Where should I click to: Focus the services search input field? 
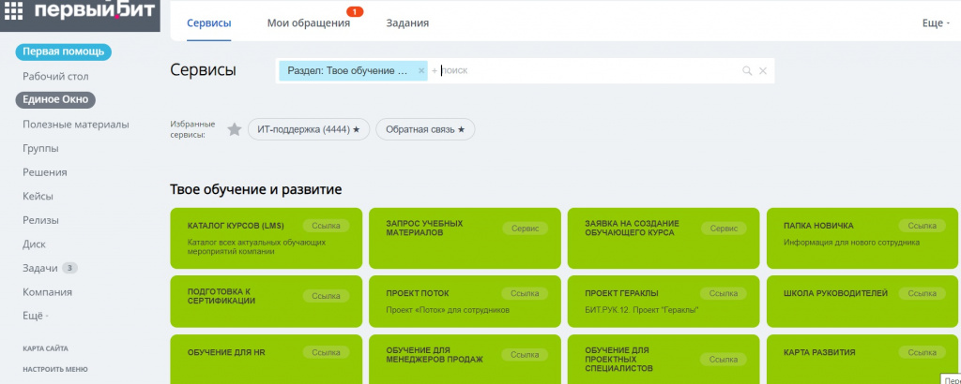tap(582, 70)
